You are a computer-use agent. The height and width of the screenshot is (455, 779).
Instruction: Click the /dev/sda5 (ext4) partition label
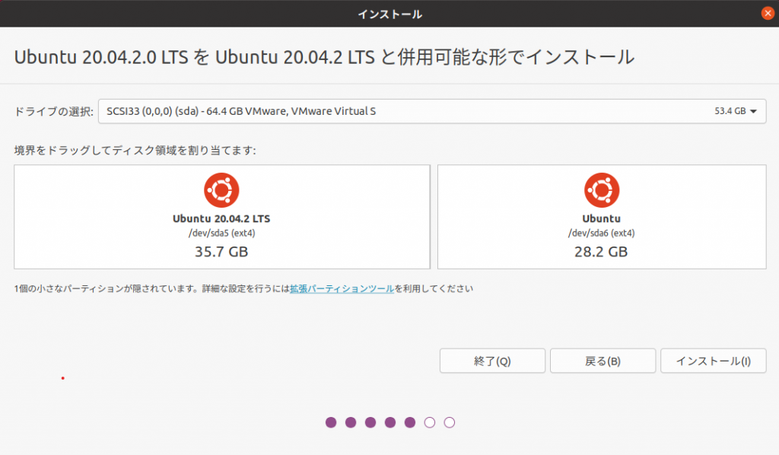pyautogui.click(x=221, y=234)
